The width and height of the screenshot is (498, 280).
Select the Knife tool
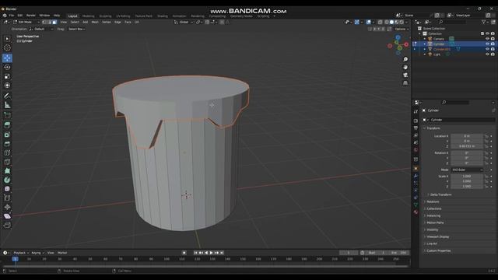(x=7, y=162)
